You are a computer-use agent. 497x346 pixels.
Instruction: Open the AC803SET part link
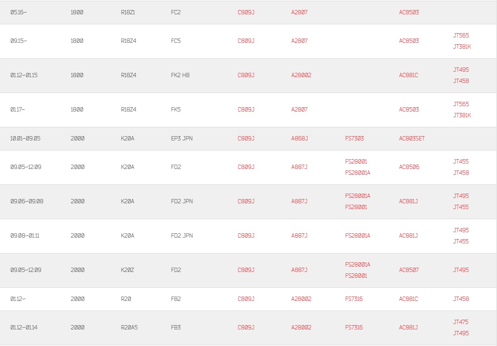coord(412,138)
